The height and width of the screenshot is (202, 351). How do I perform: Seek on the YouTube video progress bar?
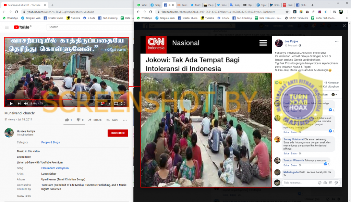point(67,100)
